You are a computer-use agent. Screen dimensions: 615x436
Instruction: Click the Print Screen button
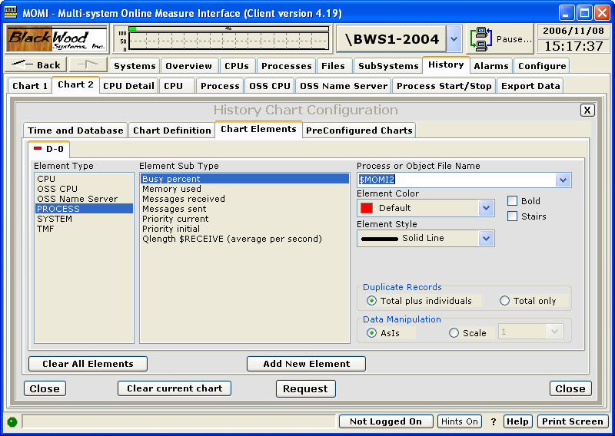coord(572,421)
